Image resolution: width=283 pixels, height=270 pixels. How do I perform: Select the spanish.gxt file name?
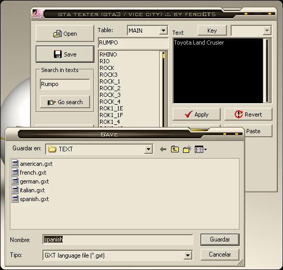[34, 199]
